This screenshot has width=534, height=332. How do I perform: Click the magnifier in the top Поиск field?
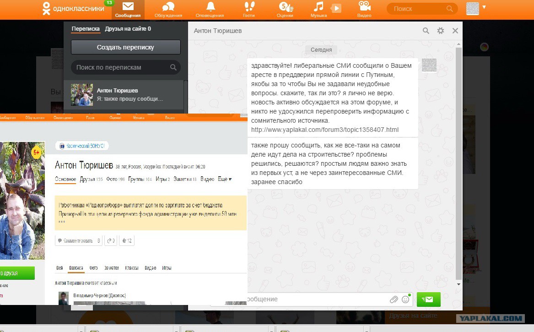449,9
